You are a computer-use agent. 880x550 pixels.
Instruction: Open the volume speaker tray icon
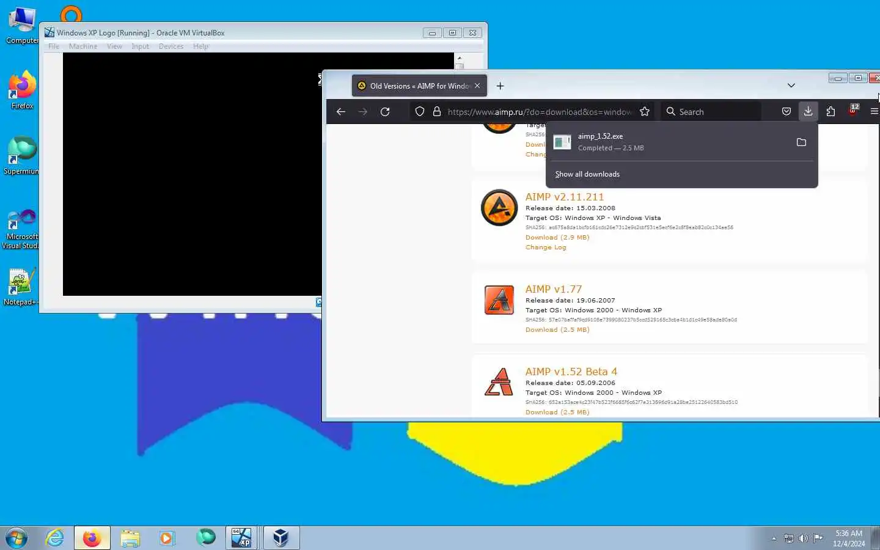(804, 538)
